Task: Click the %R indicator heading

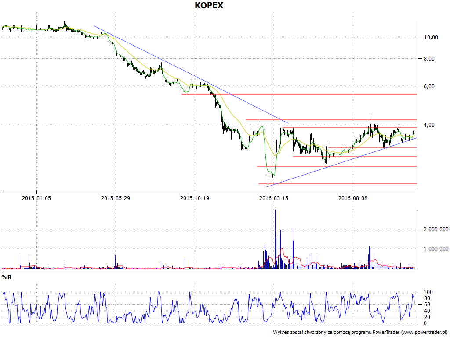Action: 6,277
